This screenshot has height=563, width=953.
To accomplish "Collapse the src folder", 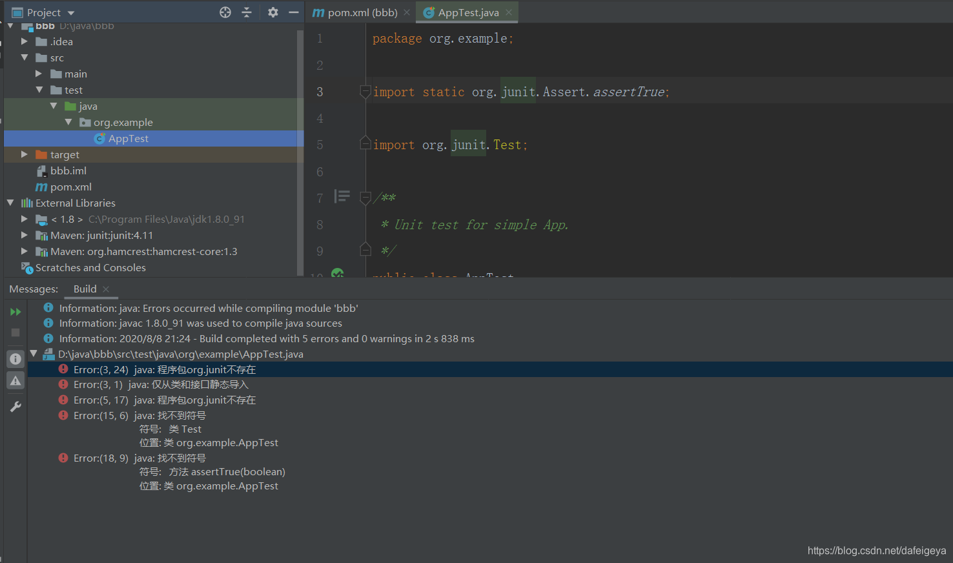I will pos(25,57).
